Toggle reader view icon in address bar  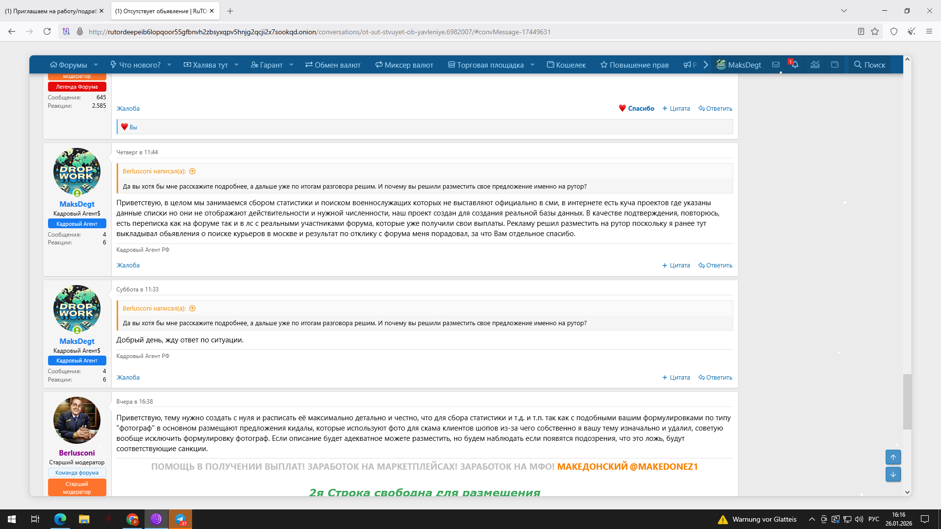tap(861, 32)
